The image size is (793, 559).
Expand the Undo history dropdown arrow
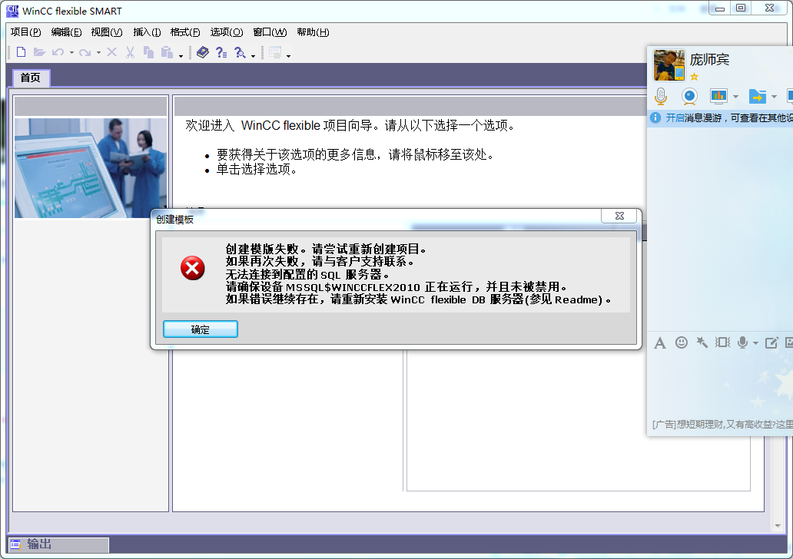[x=71, y=52]
